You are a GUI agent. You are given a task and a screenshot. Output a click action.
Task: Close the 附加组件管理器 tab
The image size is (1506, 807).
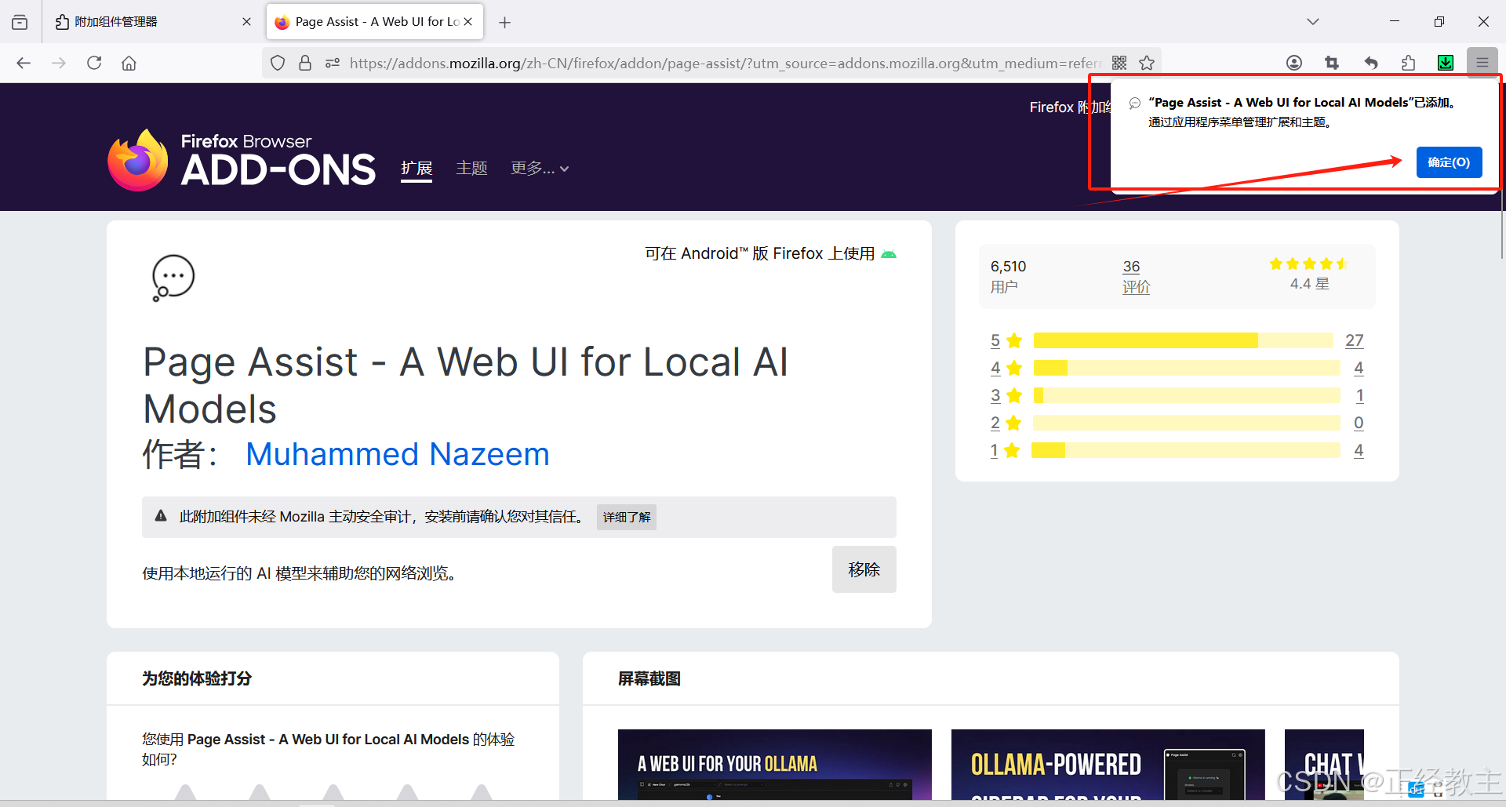click(246, 22)
